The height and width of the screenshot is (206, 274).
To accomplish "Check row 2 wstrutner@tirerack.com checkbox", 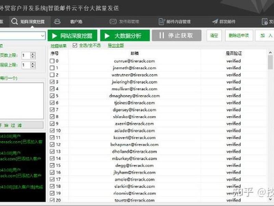I will coord(52,75).
